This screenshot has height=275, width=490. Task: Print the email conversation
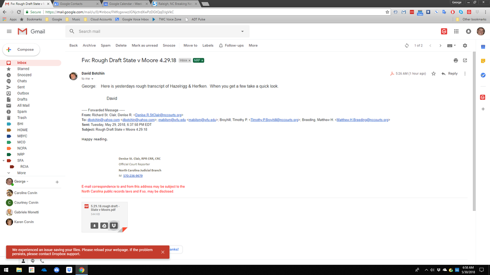(456, 61)
